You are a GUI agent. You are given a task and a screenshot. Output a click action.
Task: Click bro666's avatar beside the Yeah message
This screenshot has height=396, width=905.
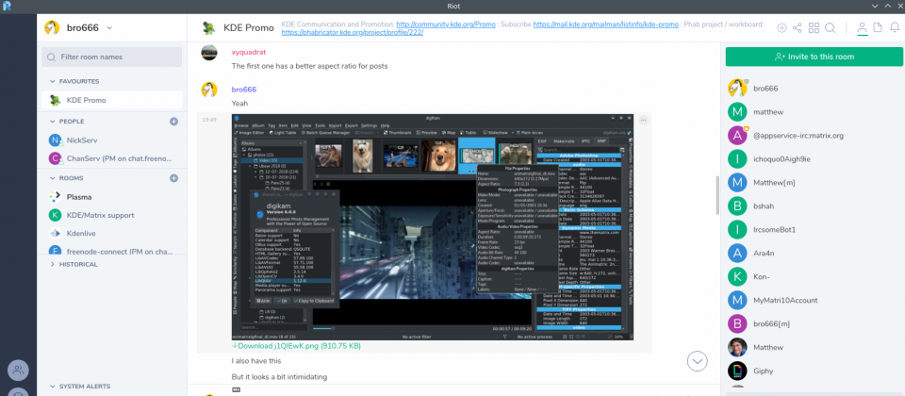tap(209, 91)
